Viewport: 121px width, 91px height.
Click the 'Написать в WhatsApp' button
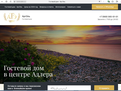pos(105,7)
